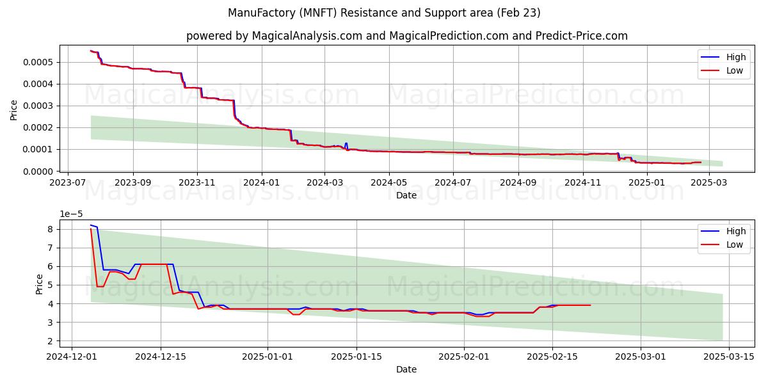
Task: Click the '2025-01-01' x-axis tick label
Action: [268, 357]
